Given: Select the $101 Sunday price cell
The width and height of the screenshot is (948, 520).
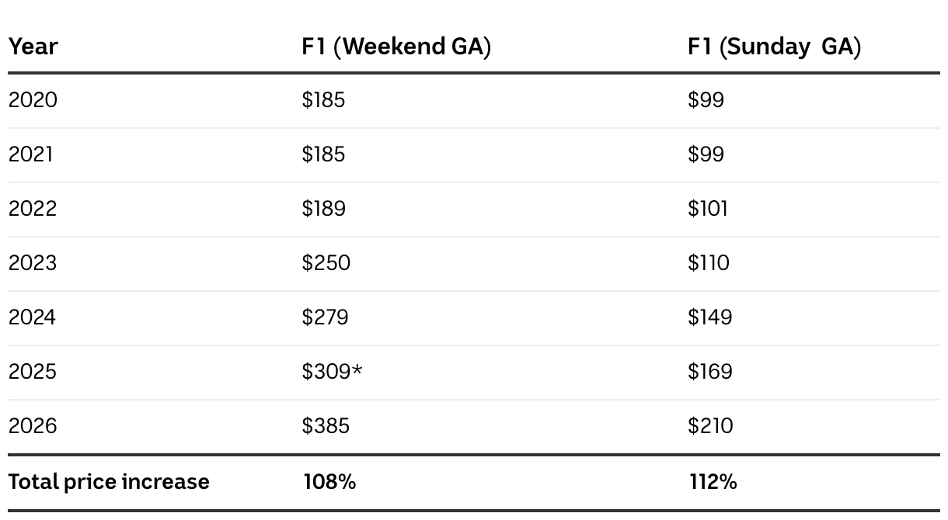Looking at the screenshot, I should (707, 209).
